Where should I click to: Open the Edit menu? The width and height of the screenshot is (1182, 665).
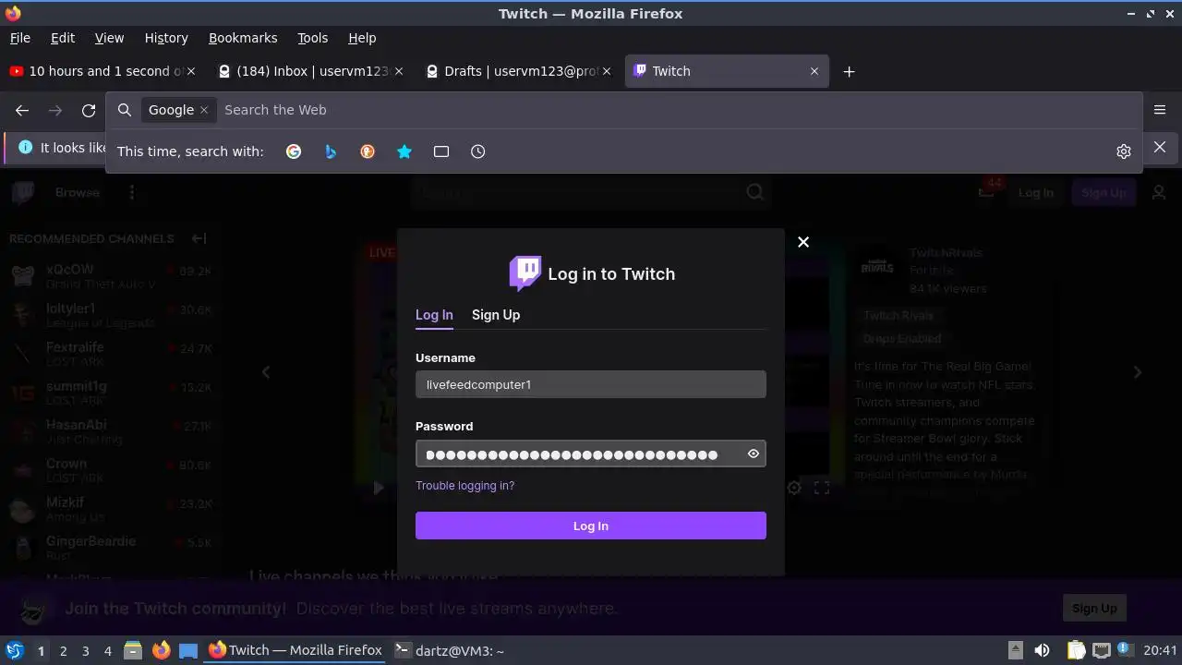click(x=63, y=38)
